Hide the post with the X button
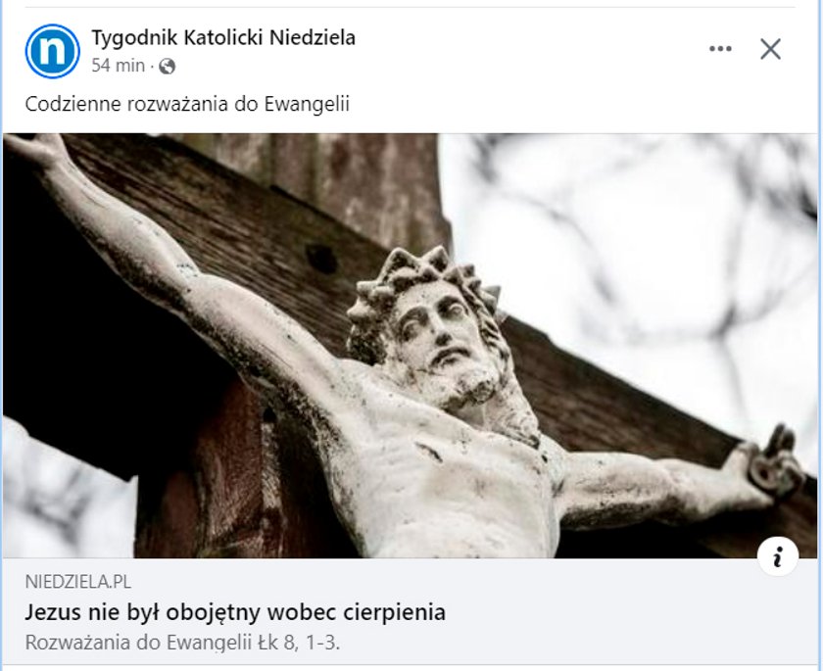The width and height of the screenshot is (823, 671). tap(770, 49)
